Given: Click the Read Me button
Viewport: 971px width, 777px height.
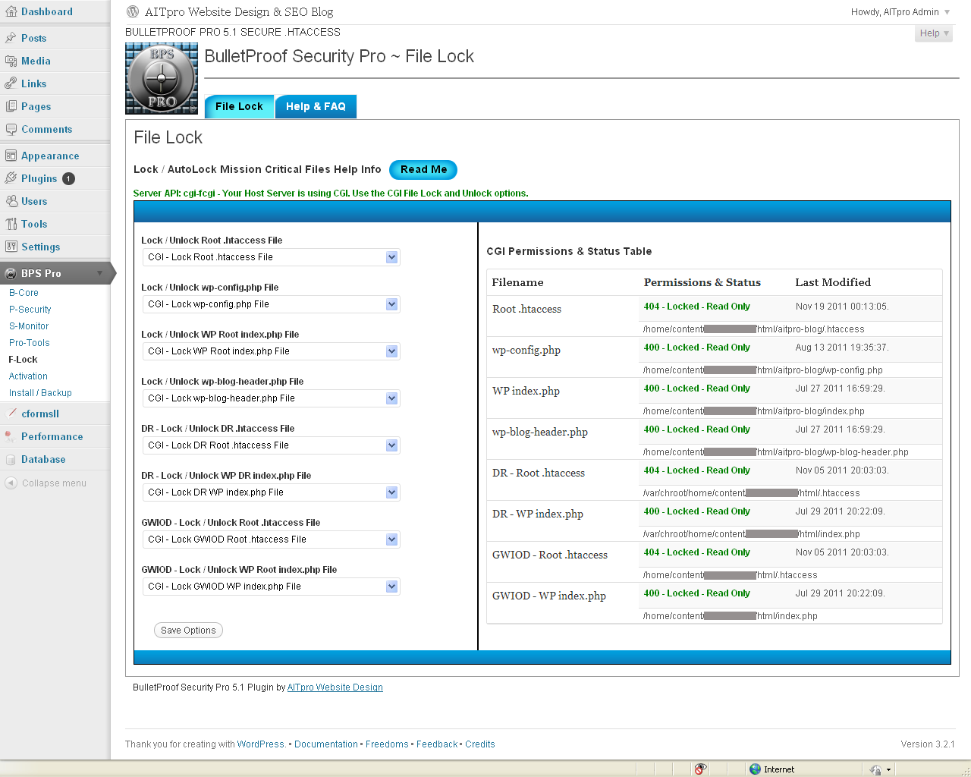Looking at the screenshot, I should pyautogui.click(x=423, y=170).
